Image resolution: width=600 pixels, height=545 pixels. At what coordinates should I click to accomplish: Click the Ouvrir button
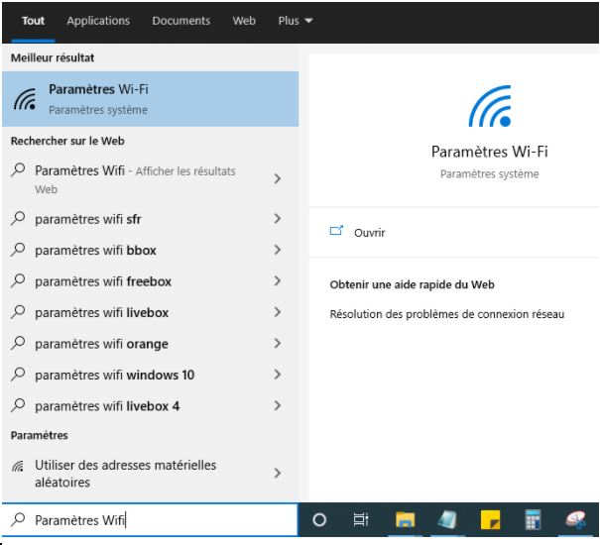[454, 233]
